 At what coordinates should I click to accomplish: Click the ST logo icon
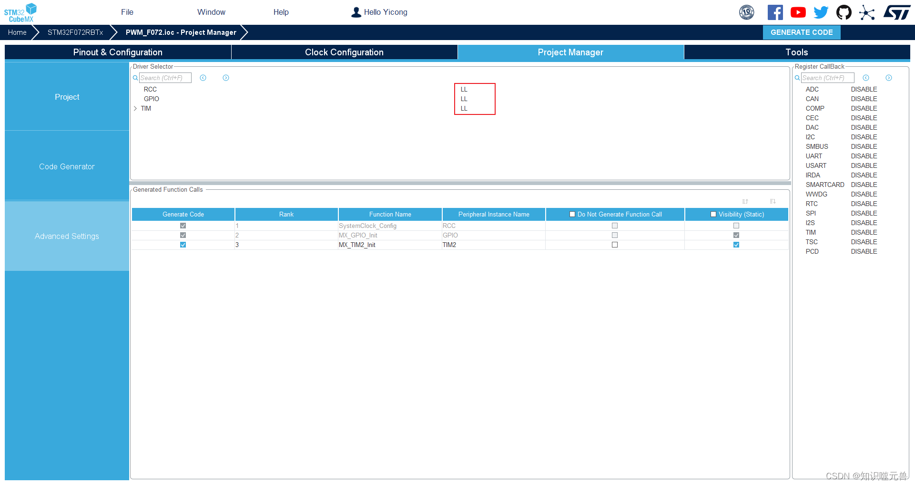tap(897, 12)
